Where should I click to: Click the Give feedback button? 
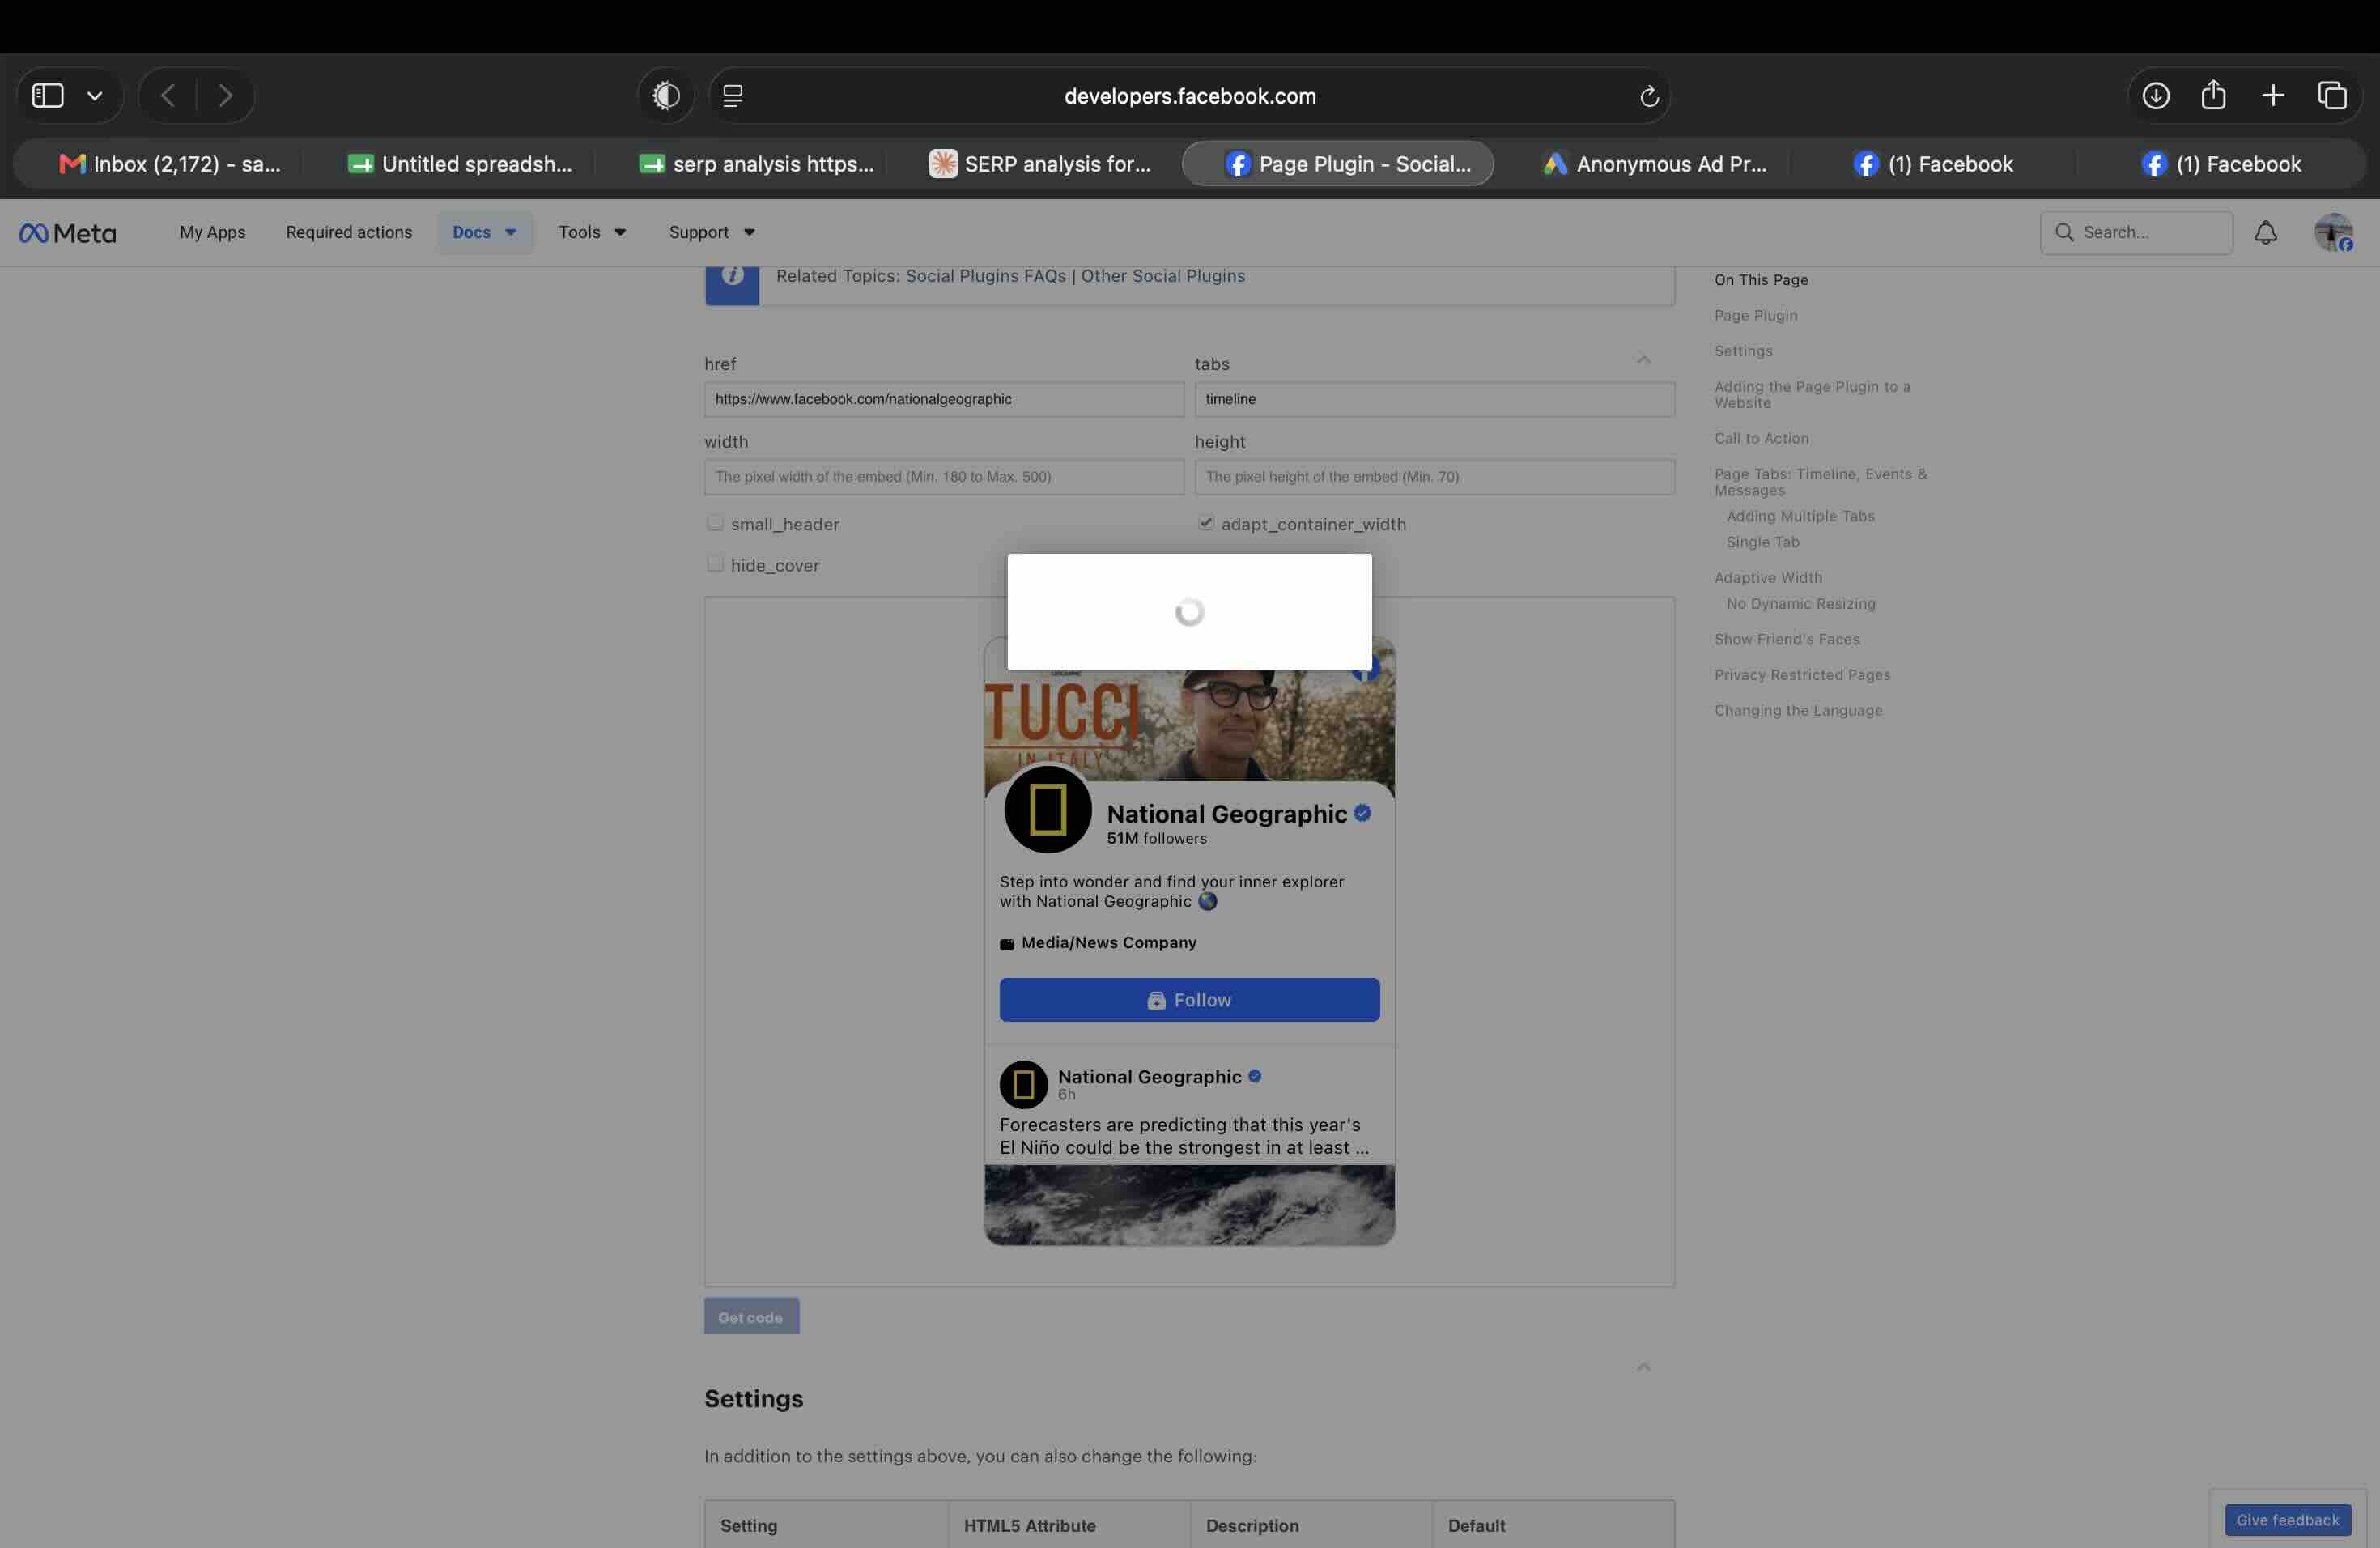2287,1520
